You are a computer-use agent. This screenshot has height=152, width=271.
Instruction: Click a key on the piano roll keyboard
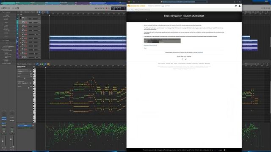pyautogui.click(x=34, y=95)
